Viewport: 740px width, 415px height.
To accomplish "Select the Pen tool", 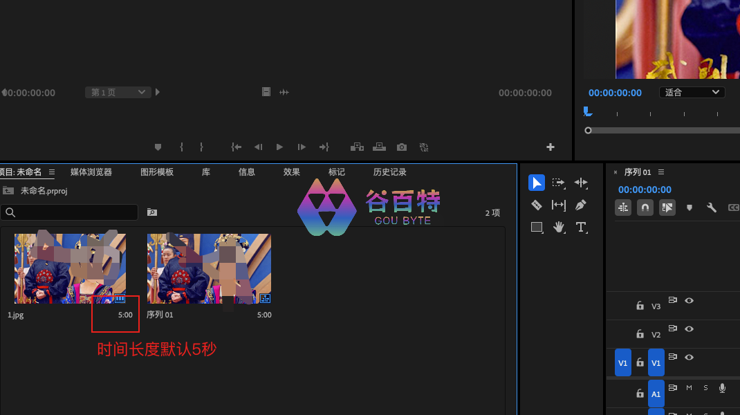I will point(580,205).
